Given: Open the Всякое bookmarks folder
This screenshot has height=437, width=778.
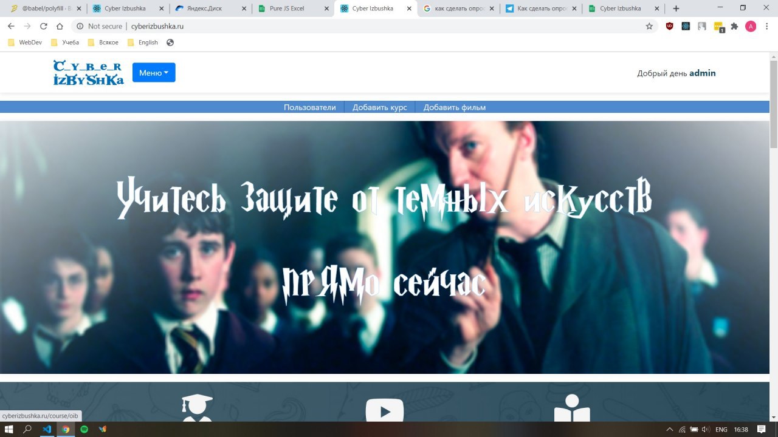Looking at the screenshot, I should coord(103,42).
